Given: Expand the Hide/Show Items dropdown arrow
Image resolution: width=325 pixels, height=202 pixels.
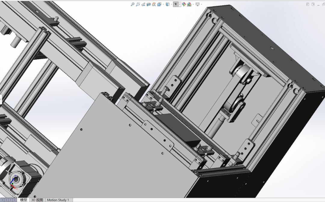Looking at the screenshot, I should pyautogui.click(x=180, y=4).
